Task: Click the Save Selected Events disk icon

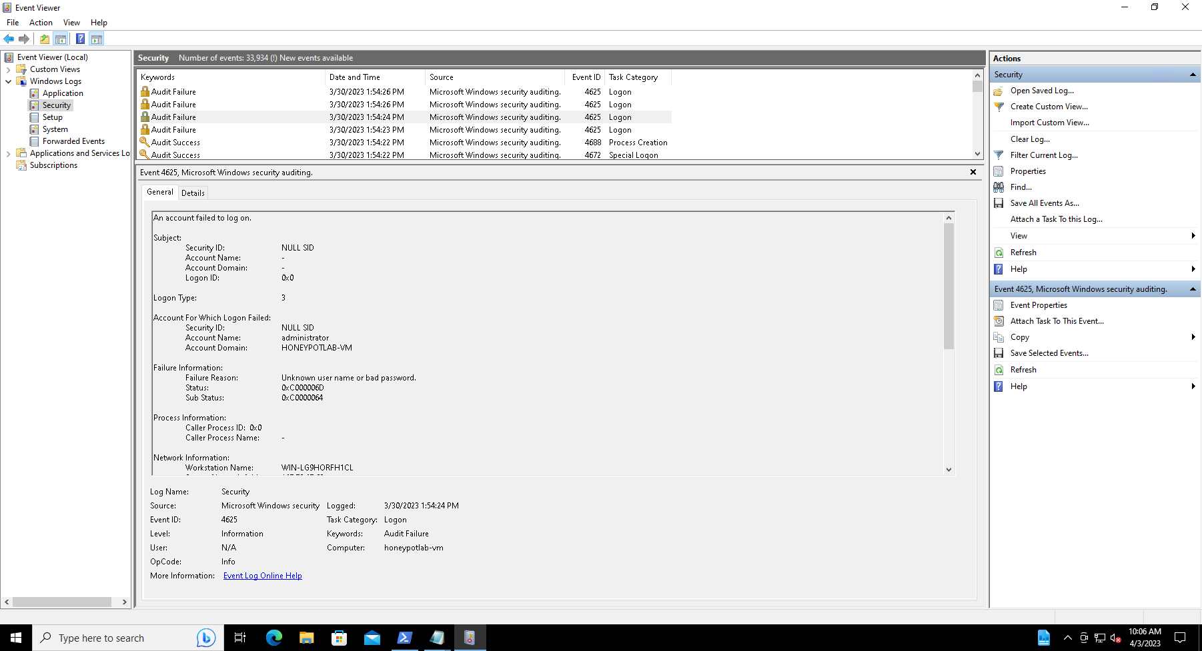Action: (999, 353)
